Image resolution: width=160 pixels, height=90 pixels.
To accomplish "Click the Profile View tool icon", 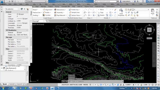I will coord(70,9).
